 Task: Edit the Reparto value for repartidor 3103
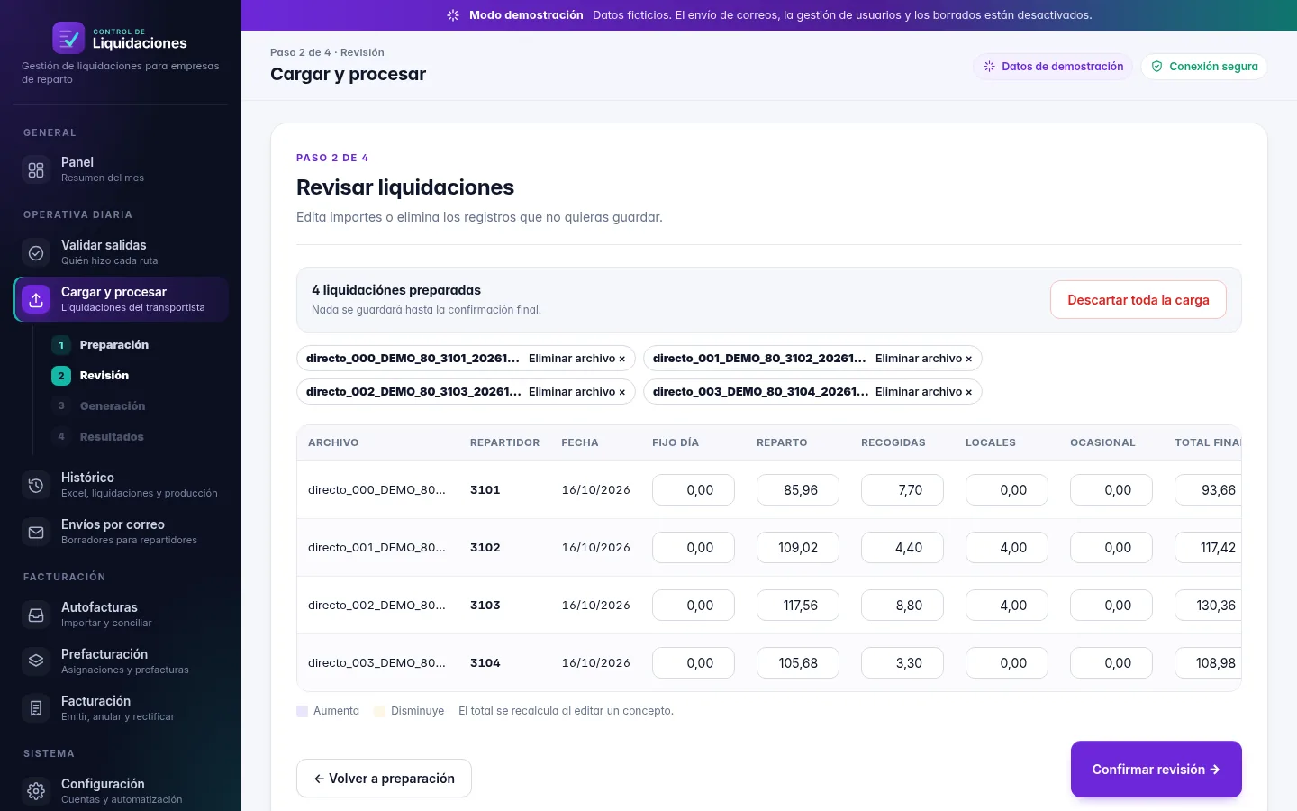point(798,606)
